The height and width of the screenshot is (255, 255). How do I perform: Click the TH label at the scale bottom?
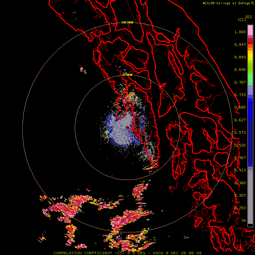[243, 221]
